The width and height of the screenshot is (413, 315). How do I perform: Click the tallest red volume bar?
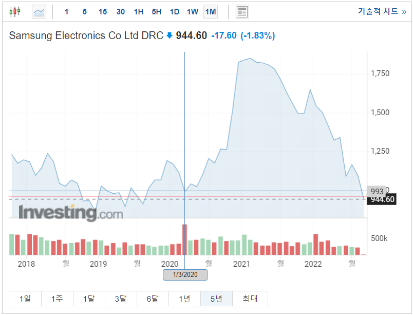(x=184, y=239)
